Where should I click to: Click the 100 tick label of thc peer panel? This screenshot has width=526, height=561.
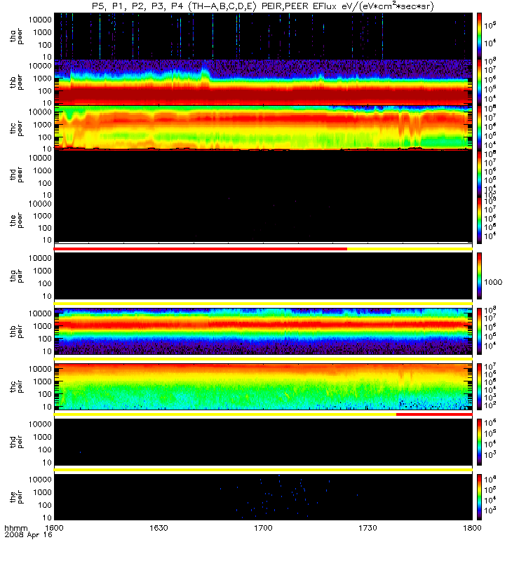[44, 137]
